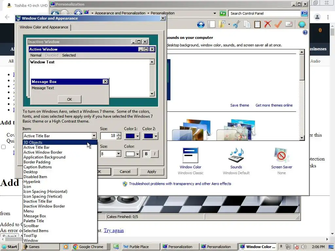Select Active Window Border in Item list
The image size is (335, 251).
(x=60, y=152)
